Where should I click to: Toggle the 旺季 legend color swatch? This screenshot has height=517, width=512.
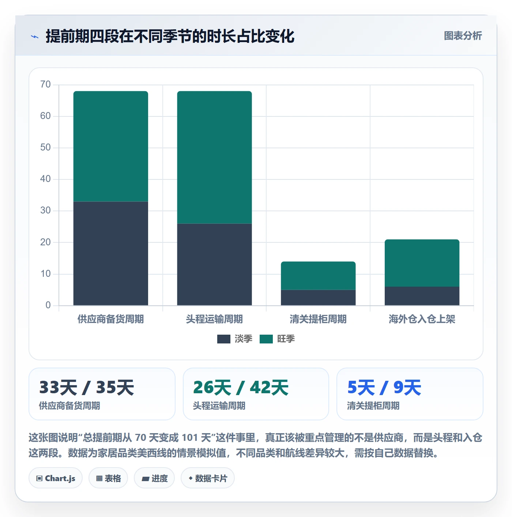(x=266, y=339)
